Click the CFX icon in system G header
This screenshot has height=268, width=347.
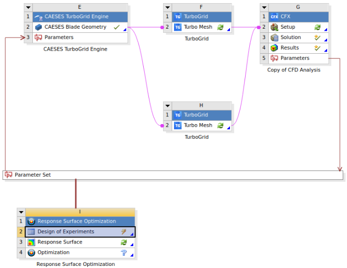click(274, 17)
